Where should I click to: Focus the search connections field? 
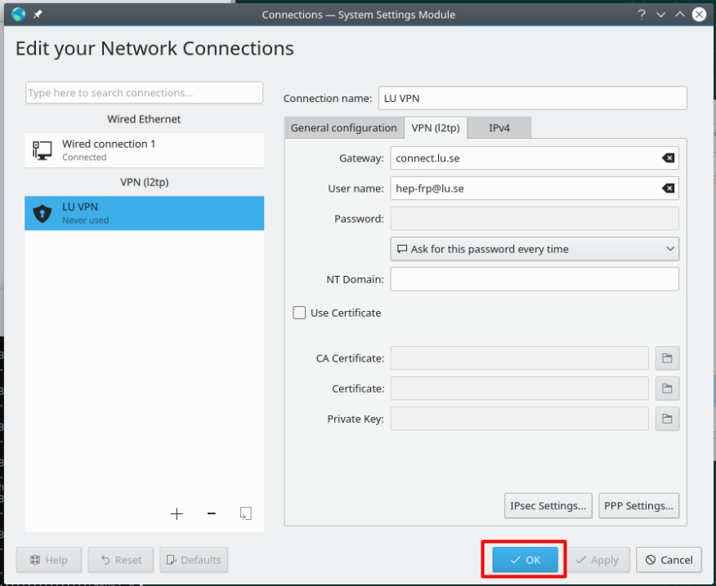145,92
